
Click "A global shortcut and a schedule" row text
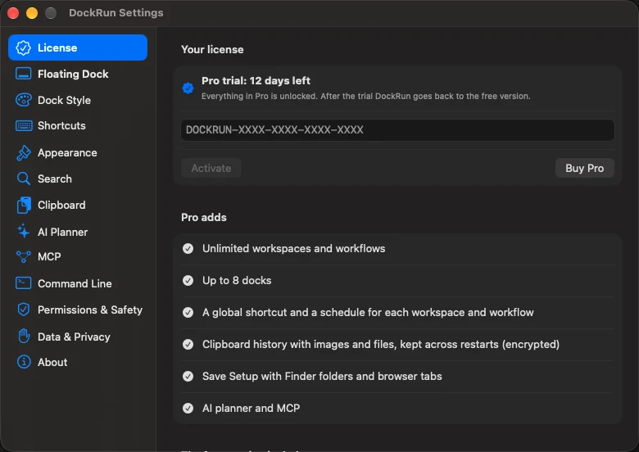tap(368, 312)
